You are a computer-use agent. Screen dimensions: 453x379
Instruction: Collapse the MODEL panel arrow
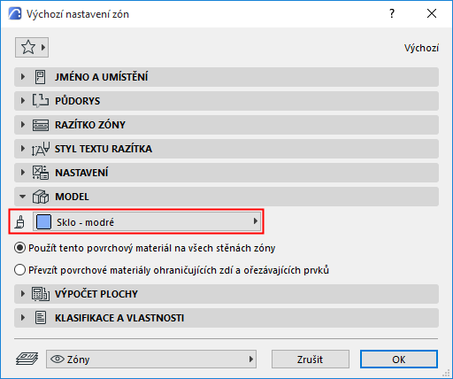23,197
